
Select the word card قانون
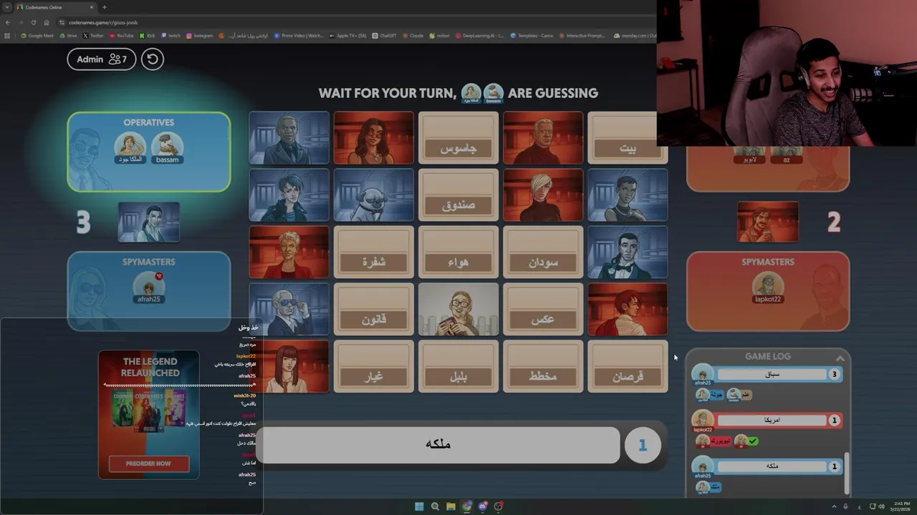point(374,310)
